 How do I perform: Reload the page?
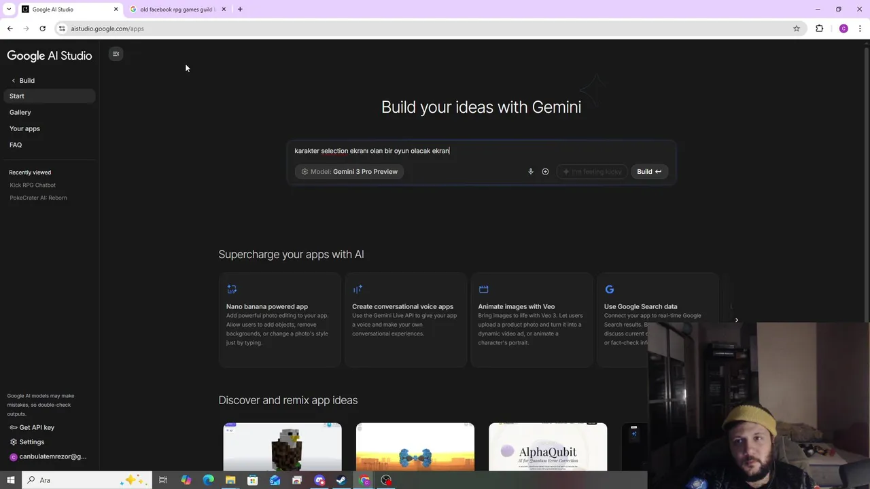click(42, 29)
